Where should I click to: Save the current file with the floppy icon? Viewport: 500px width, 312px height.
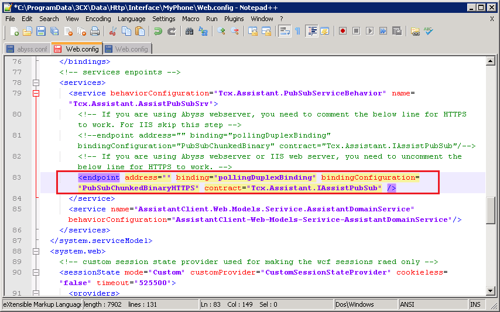41,31
